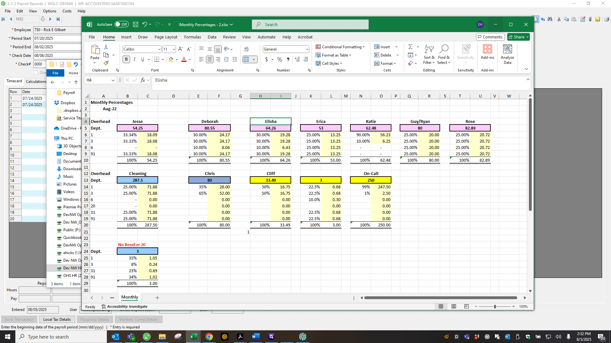This screenshot has height=343, width=611.
Task: Click the Save icon in title bar
Action: (x=136, y=24)
